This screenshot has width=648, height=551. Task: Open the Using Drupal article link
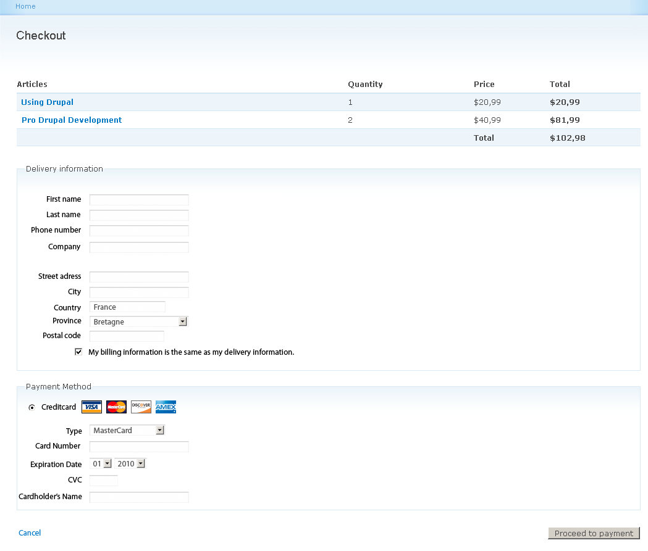point(47,102)
